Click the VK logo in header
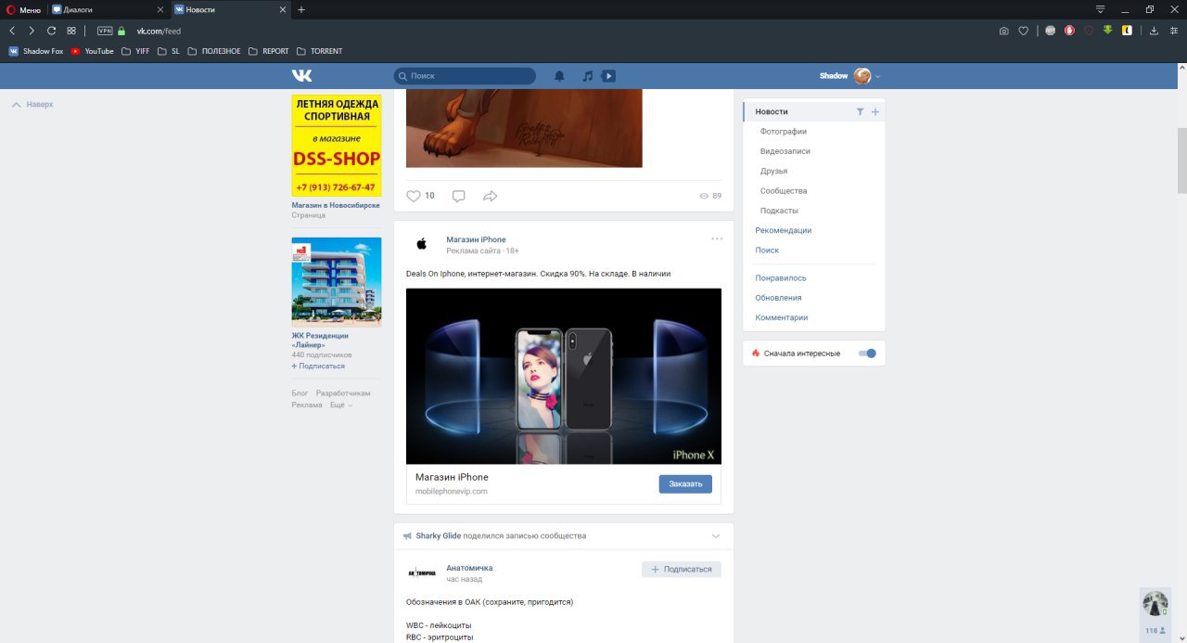1187x643 pixels. click(x=301, y=76)
